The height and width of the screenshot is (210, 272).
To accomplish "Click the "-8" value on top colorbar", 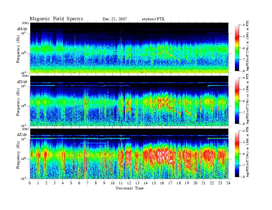I will (x=243, y=71).
